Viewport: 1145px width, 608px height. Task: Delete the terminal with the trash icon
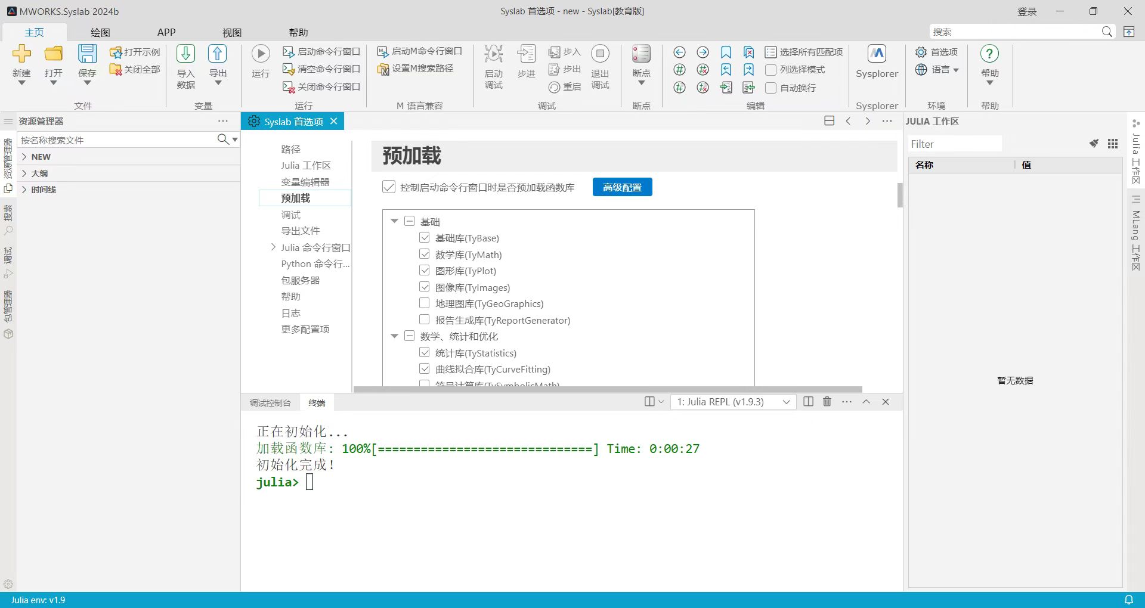coord(827,402)
